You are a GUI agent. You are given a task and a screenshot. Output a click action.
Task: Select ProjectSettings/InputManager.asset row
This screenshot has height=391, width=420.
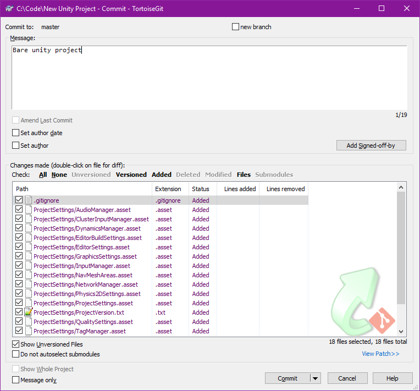tap(161, 266)
